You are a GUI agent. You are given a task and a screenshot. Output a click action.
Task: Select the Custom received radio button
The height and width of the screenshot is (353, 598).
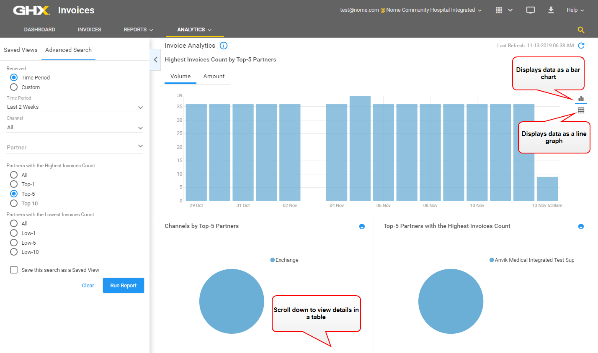point(14,87)
